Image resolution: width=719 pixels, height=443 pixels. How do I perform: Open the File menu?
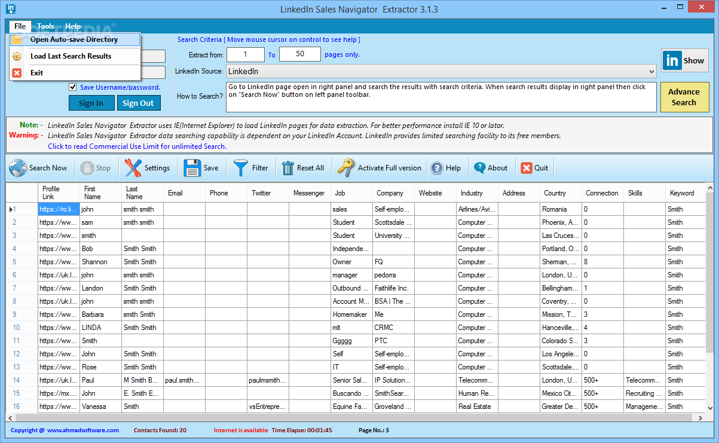(20, 26)
